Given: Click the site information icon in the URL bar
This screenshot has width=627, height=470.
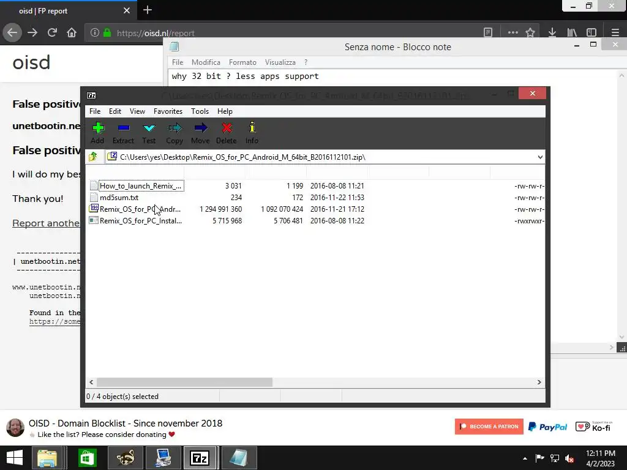Looking at the screenshot, I should coord(94,33).
